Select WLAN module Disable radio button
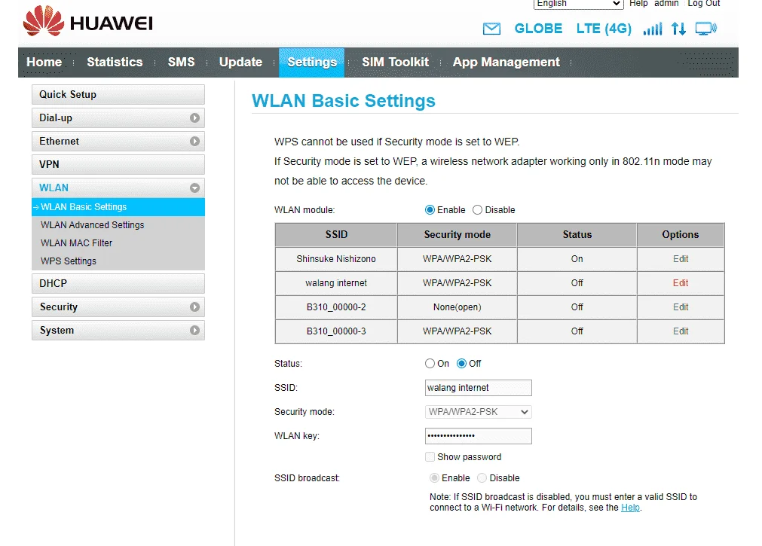762x546 pixels. tap(477, 210)
